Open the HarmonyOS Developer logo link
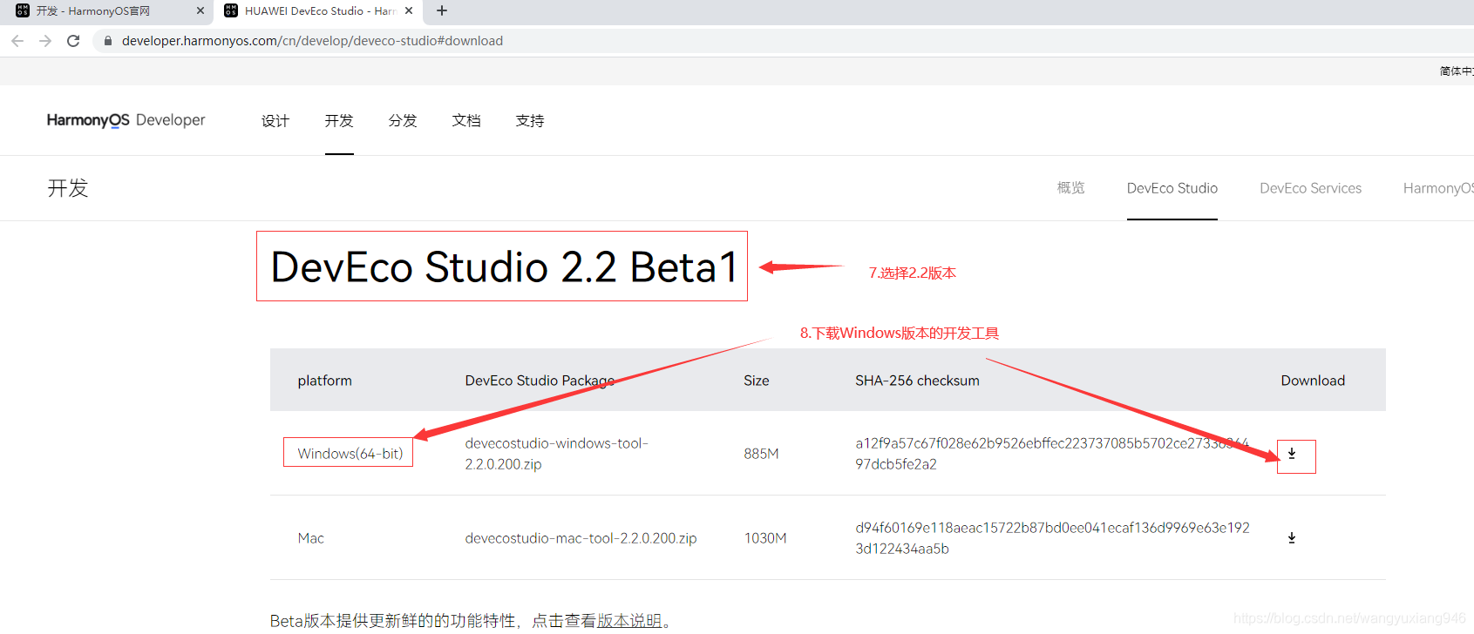The height and width of the screenshot is (634, 1474). click(126, 120)
